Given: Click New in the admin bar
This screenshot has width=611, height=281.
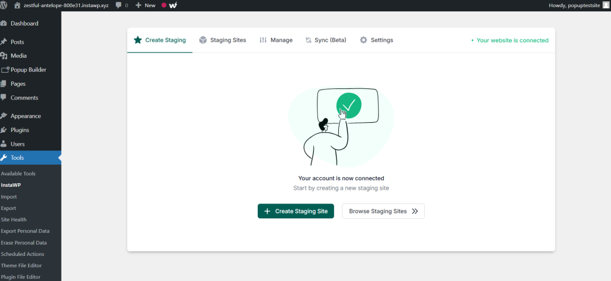Looking at the screenshot, I should (x=150, y=5).
